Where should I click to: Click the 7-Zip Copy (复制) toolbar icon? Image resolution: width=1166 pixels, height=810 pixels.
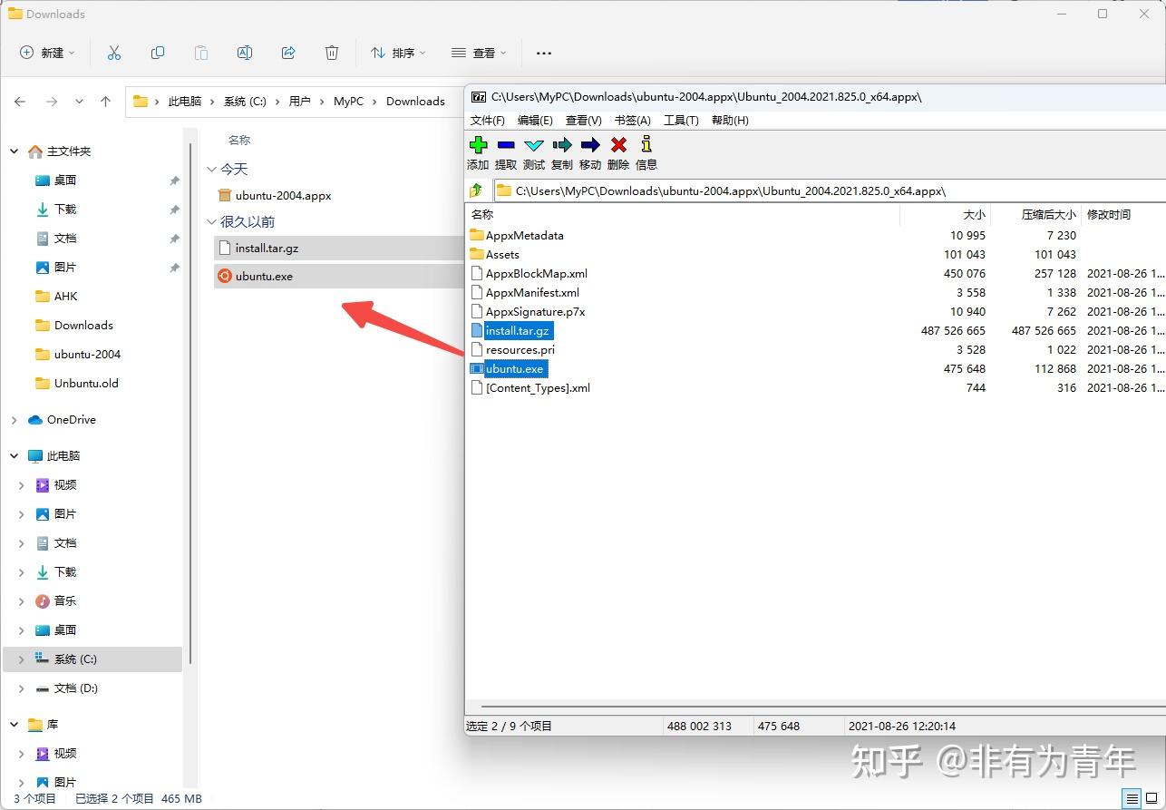562,144
